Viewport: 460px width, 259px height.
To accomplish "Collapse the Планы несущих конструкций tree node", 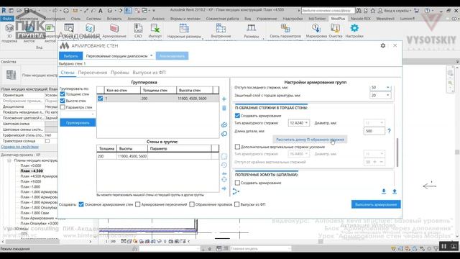I will tap(9, 160).
